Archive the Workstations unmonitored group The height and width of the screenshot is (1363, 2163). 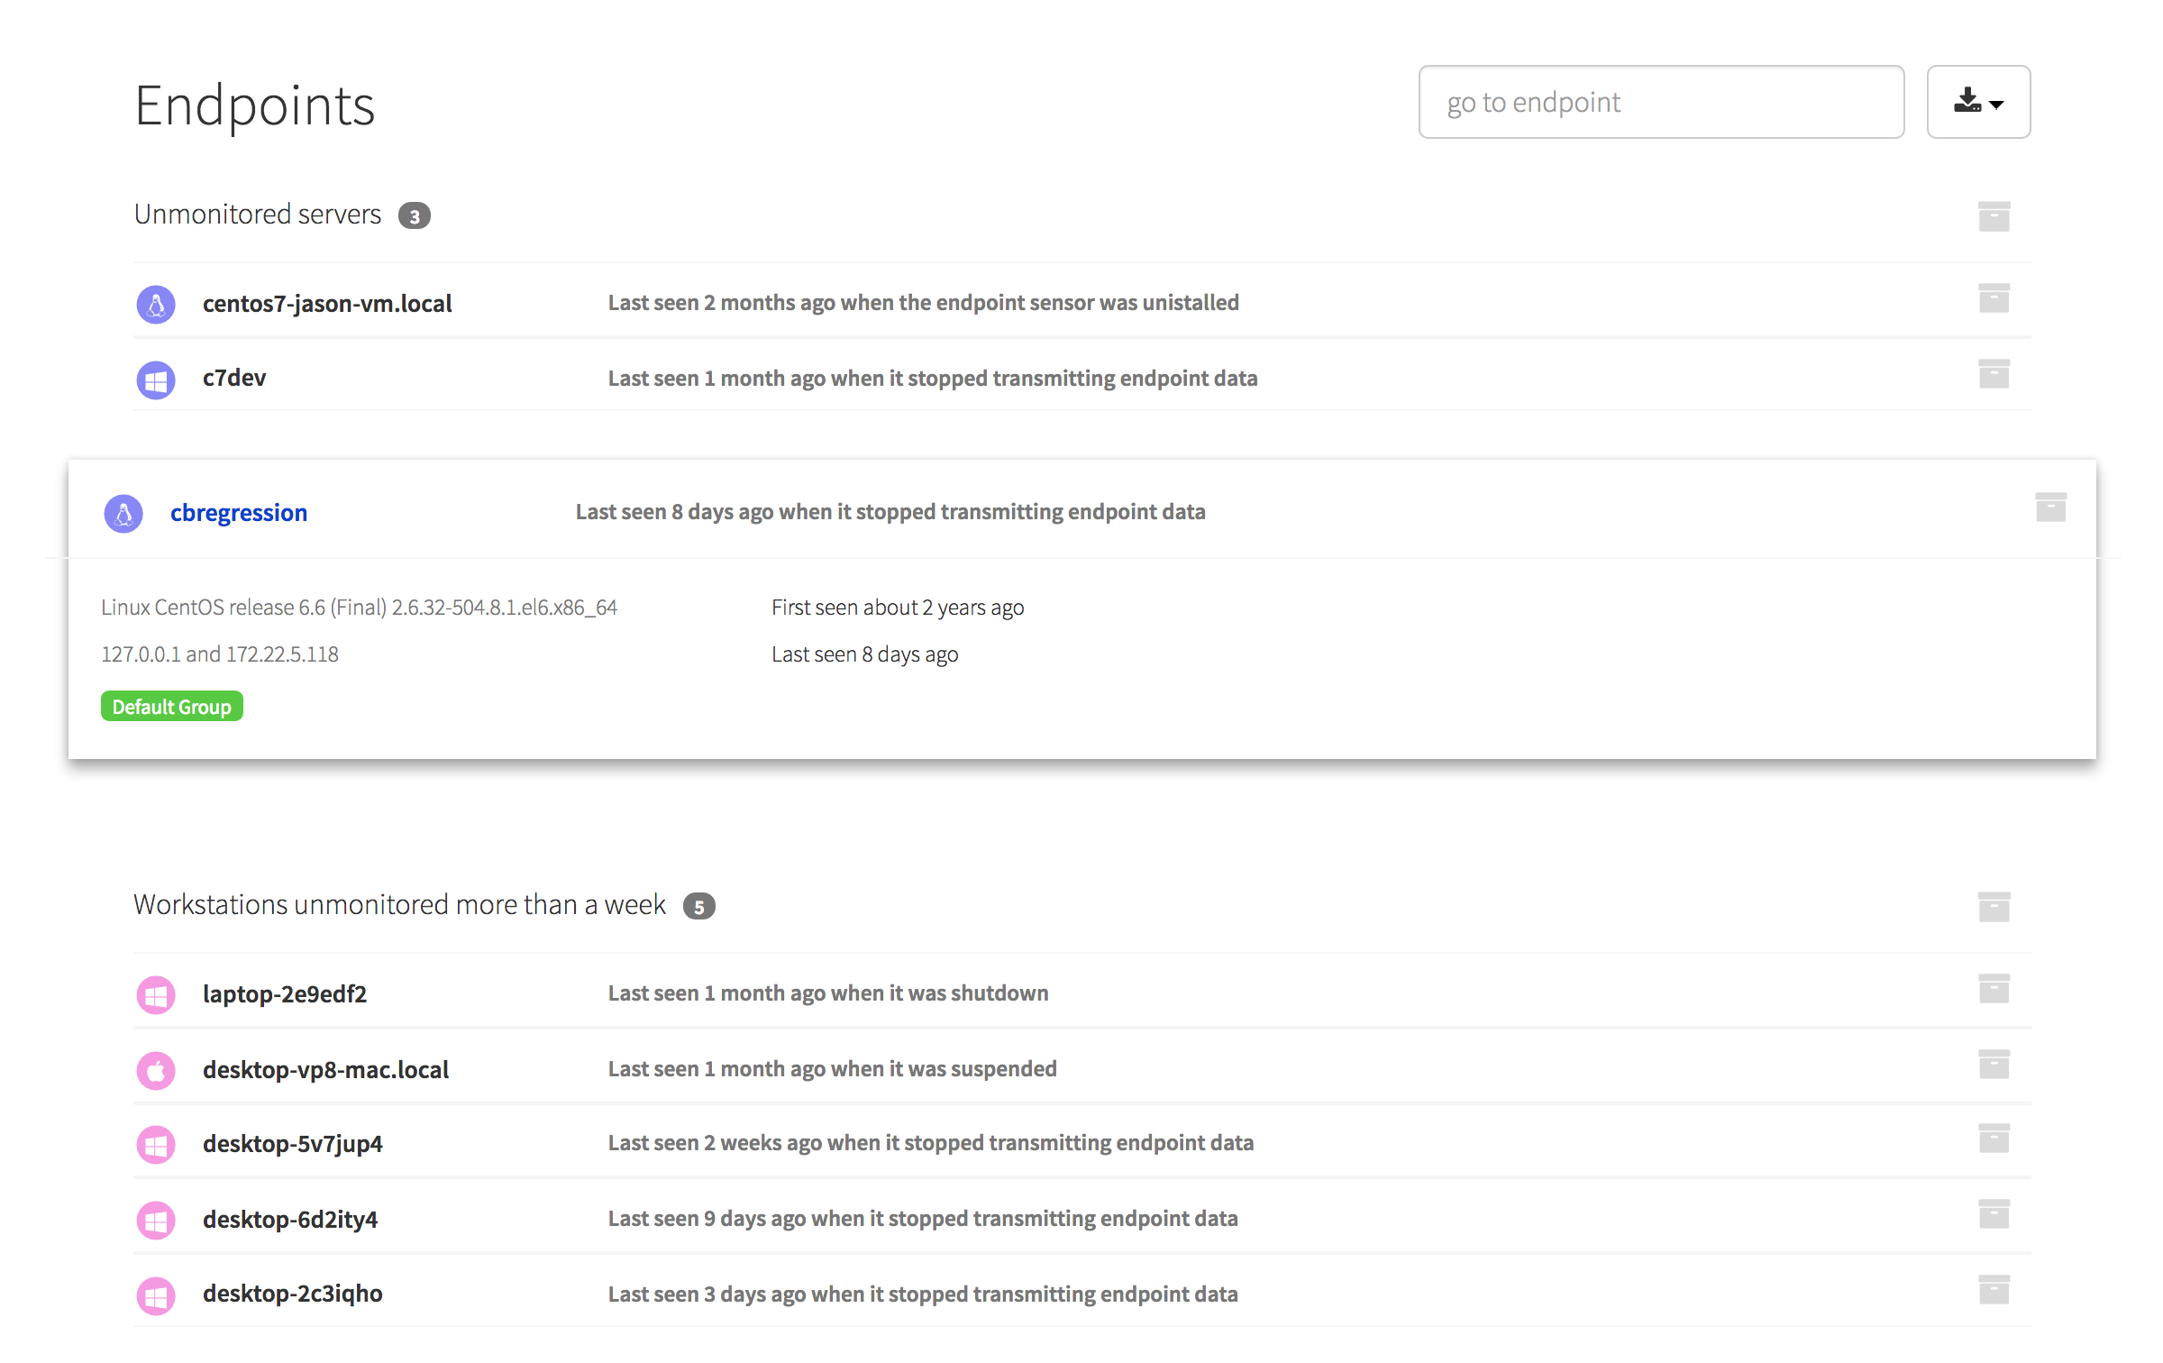pyautogui.click(x=1994, y=907)
